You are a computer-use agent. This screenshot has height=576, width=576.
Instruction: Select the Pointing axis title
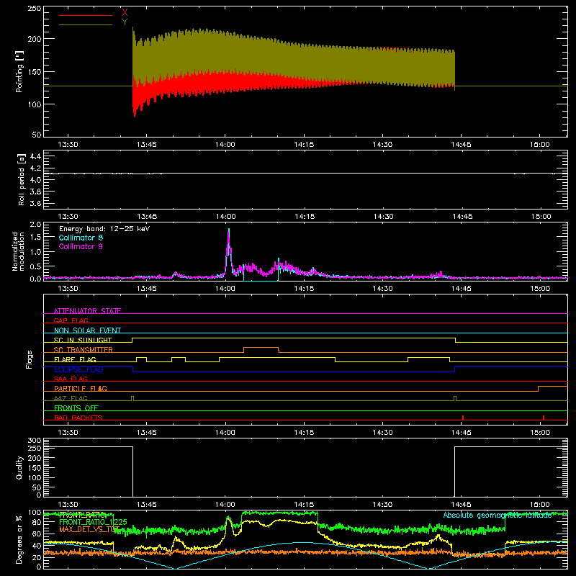[19, 71]
